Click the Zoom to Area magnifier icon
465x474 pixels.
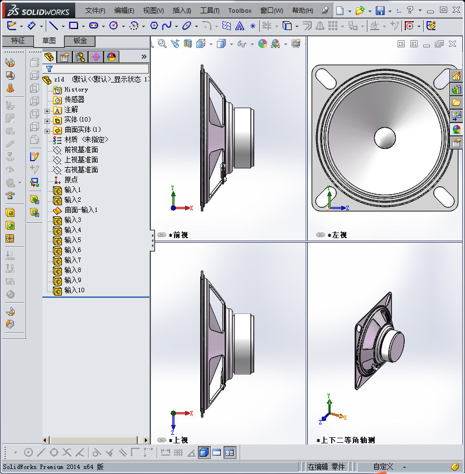[161, 45]
